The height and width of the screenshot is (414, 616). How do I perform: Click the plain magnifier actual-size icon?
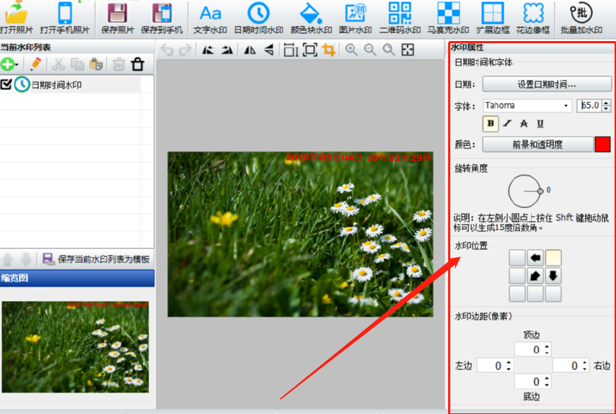click(389, 50)
